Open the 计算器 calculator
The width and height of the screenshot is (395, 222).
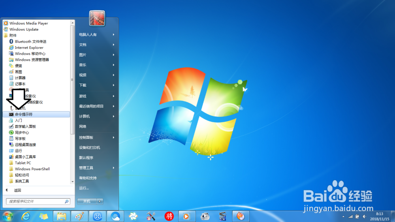click(x=20, y=78)
